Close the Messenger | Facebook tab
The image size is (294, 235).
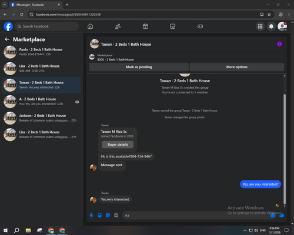click(59, 5)
